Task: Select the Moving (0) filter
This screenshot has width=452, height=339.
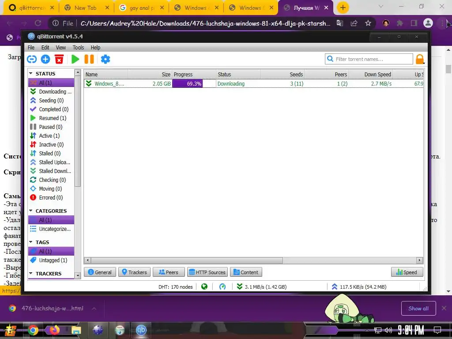Action: [51, 189]
